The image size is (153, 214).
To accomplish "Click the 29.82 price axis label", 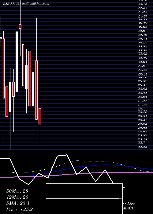I will (142, 81).
